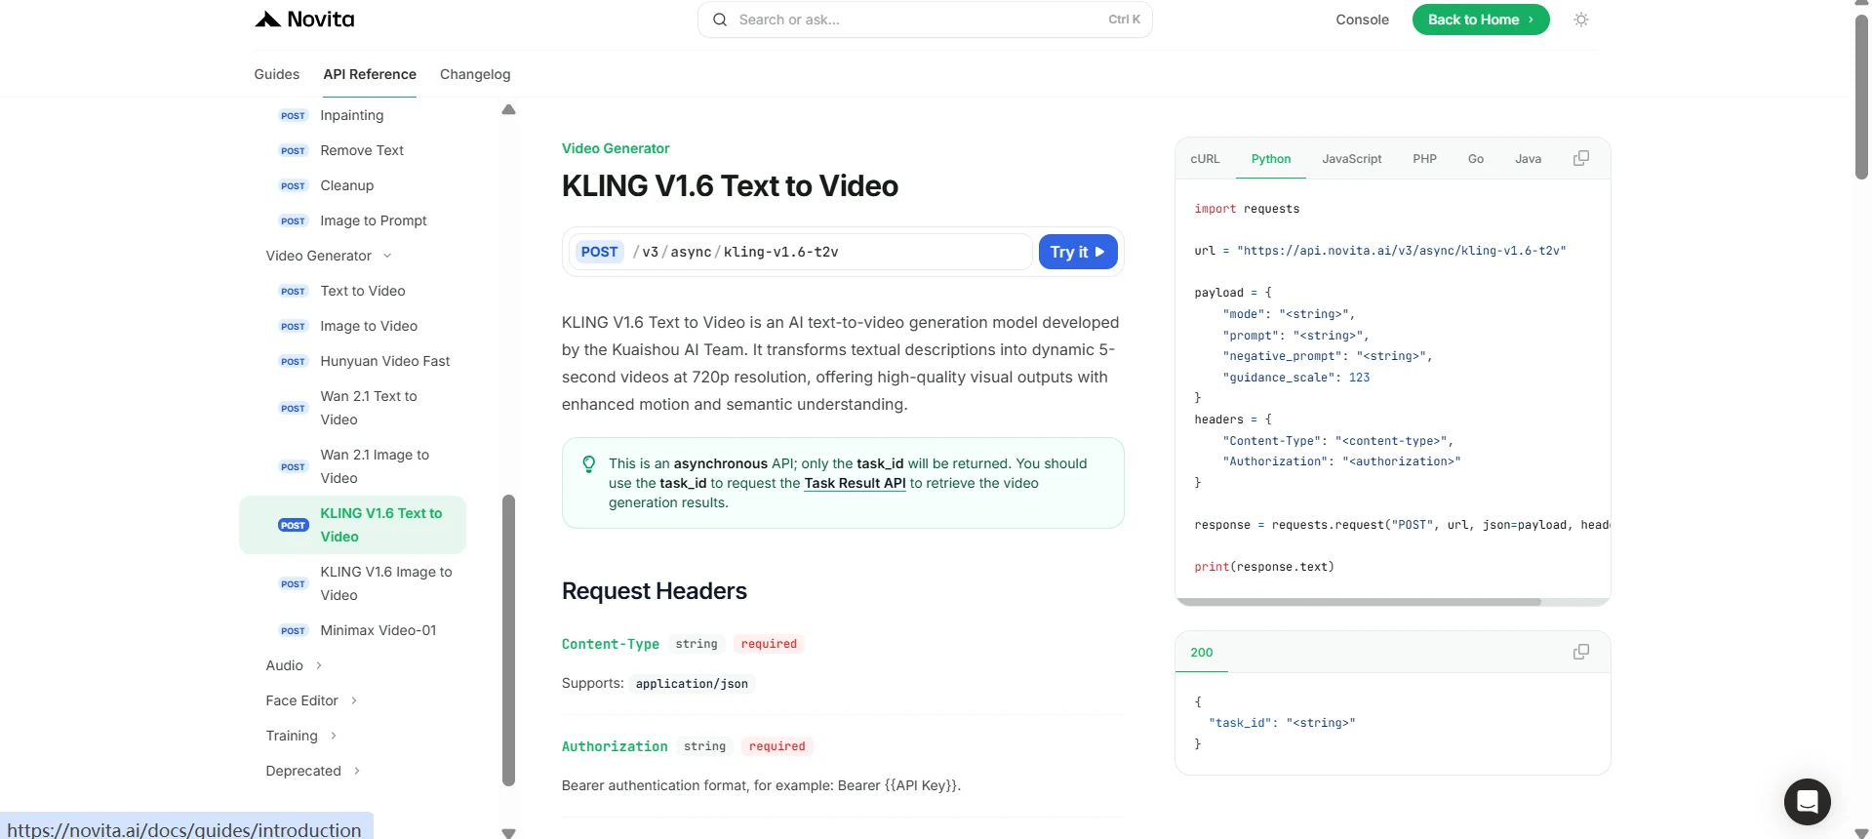
Task: Switch code sample to Java
Action: coord(1528,159)
